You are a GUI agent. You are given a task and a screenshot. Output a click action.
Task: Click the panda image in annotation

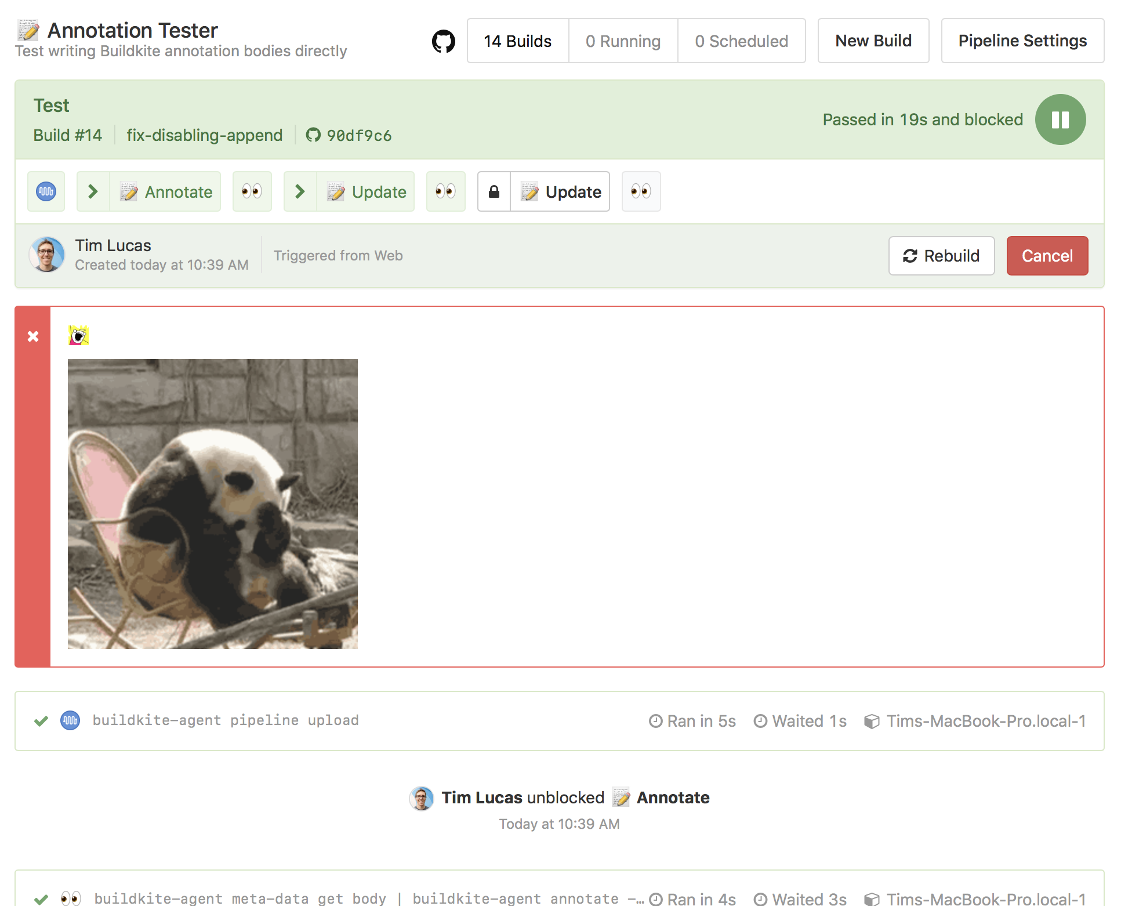click(x=212, y=503)
